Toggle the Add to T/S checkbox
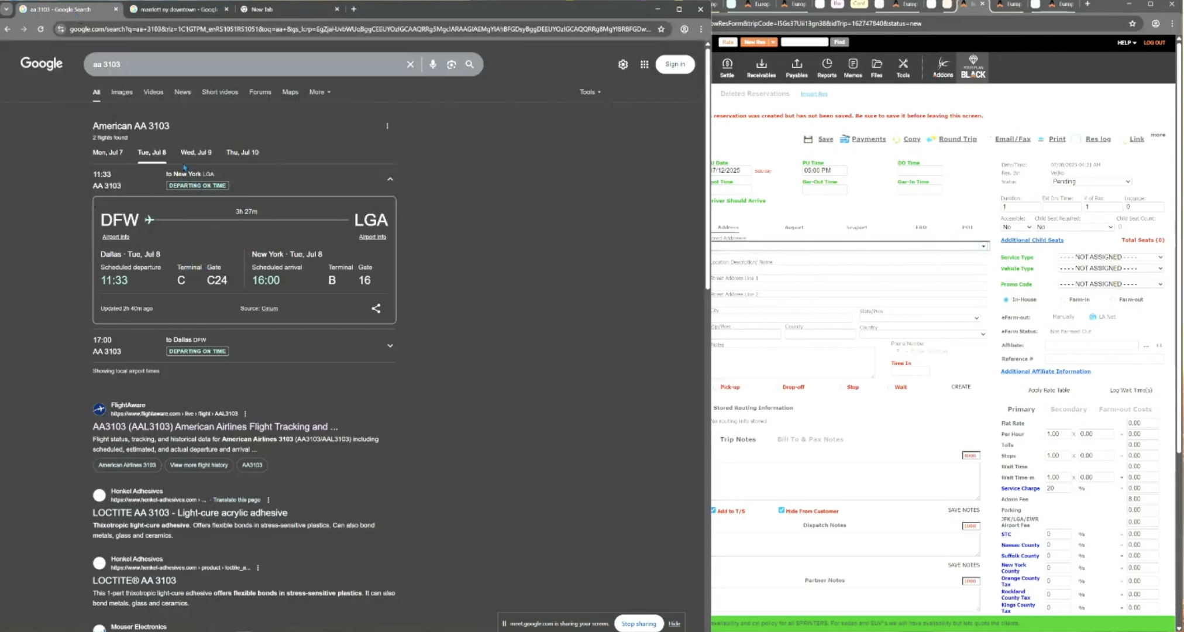 coord(714,510)
